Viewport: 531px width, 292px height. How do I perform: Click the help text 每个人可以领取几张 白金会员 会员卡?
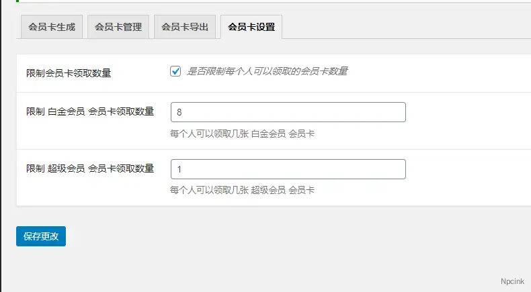(243, 134)
